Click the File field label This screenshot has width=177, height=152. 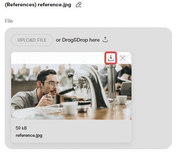coord(9,21)
